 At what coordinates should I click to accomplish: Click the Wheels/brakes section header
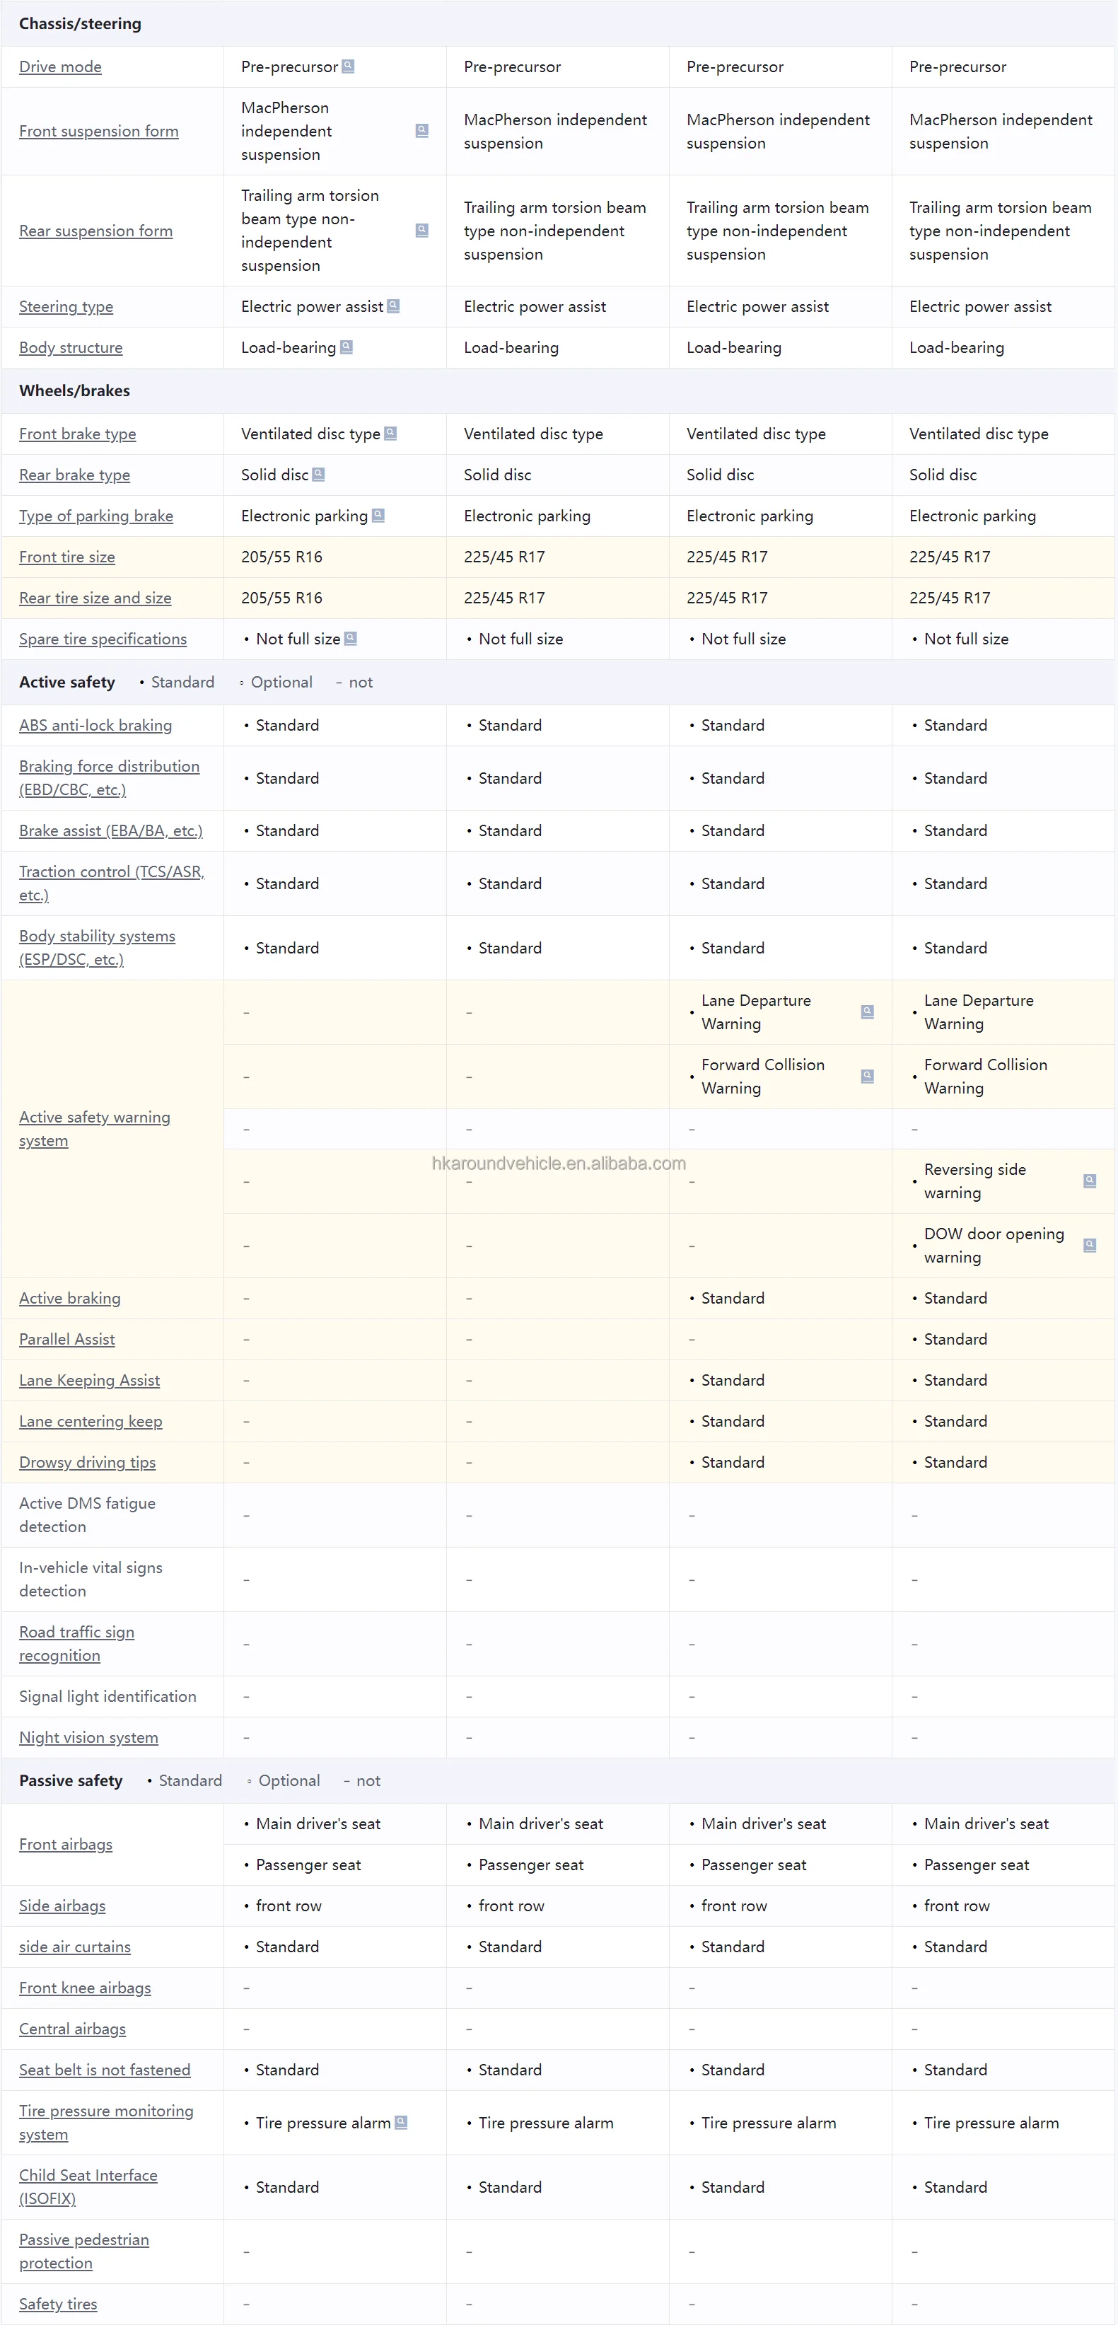(75, 391)
